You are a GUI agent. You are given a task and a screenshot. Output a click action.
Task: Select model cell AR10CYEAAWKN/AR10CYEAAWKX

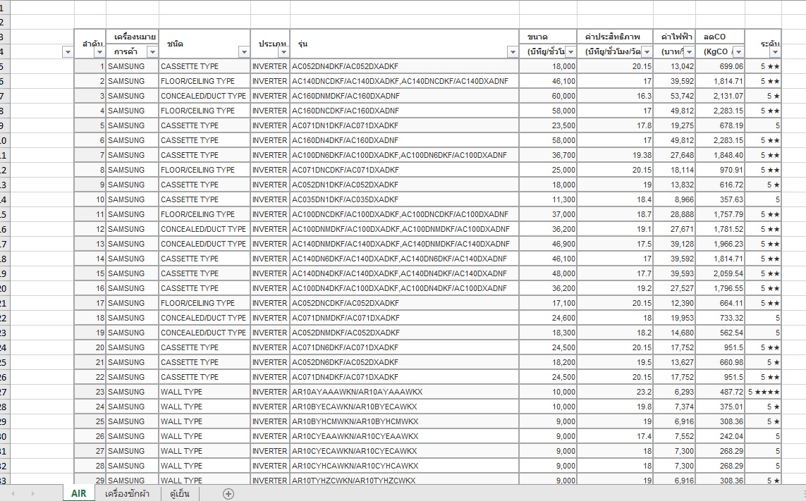coord(405,437)
